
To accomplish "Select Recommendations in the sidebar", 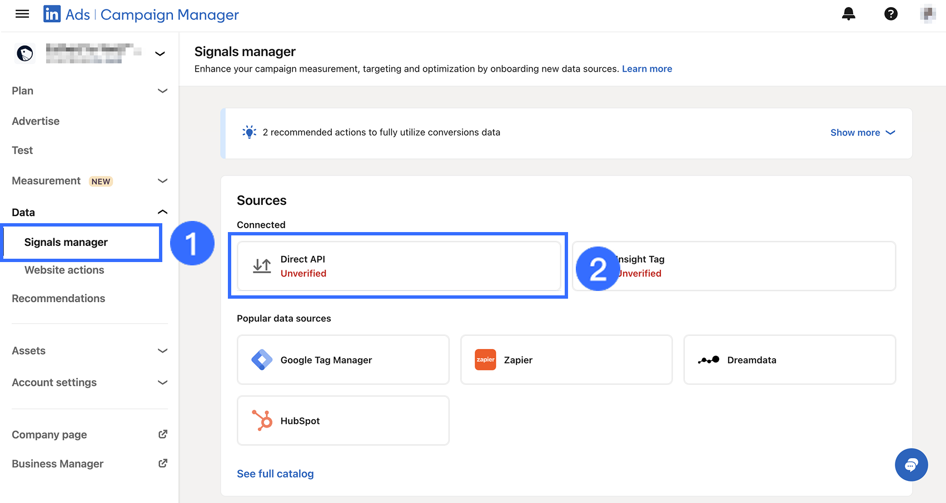I will (x=58, y=299).
